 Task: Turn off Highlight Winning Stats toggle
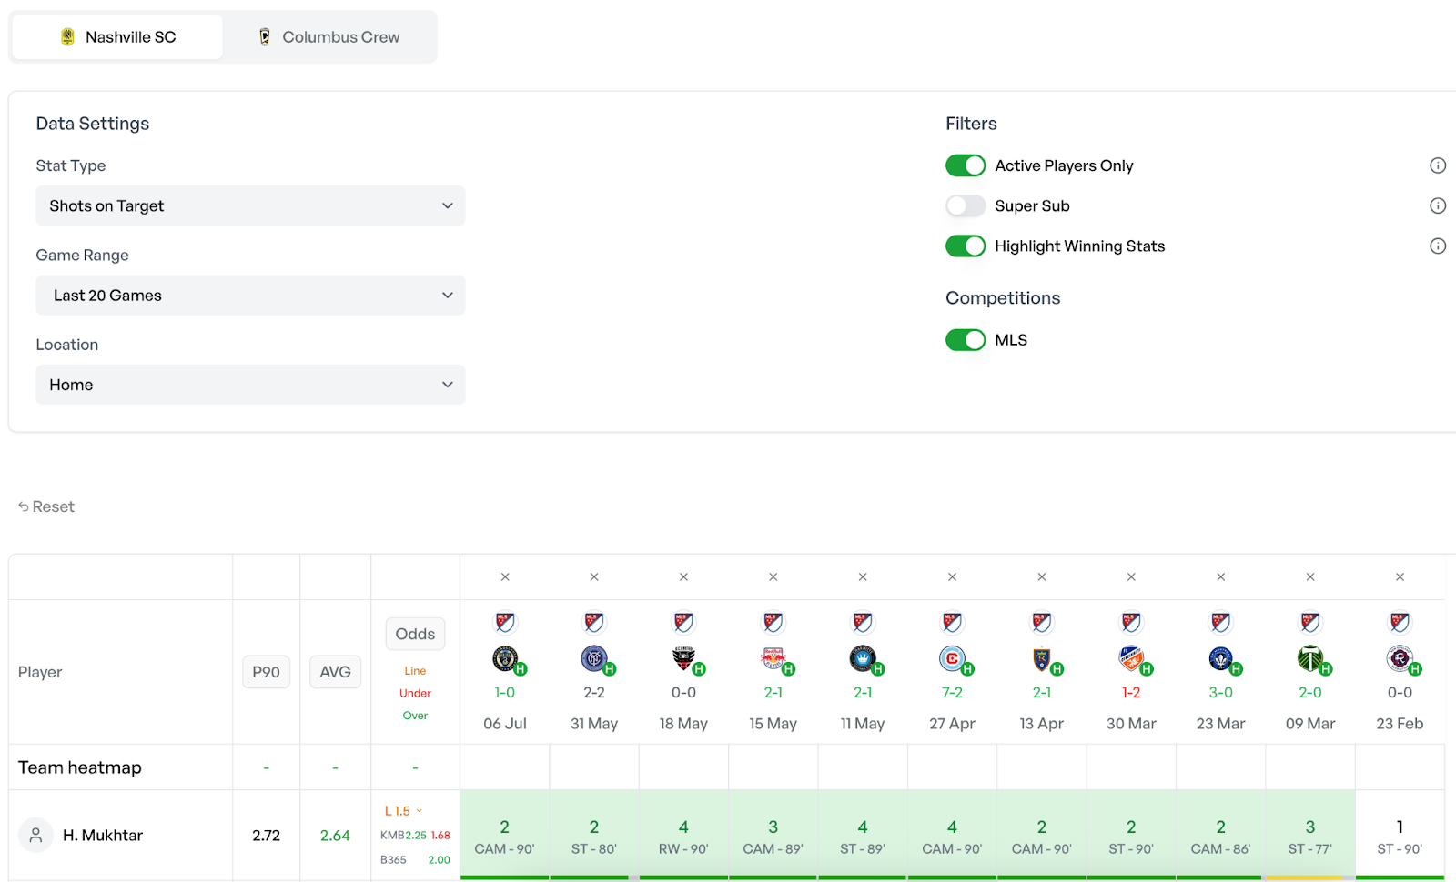(x=966, y=246)
